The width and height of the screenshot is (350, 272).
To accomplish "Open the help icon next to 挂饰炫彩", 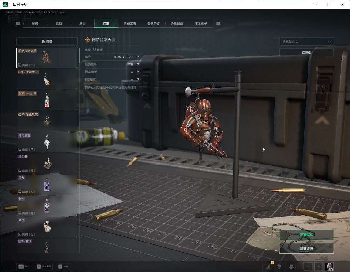I will (138, 65).
